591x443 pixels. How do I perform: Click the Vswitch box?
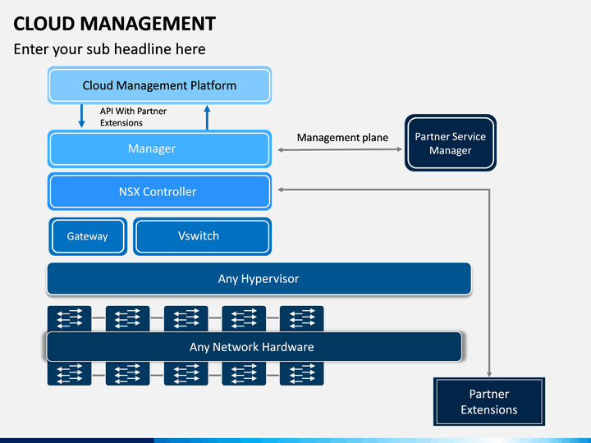[x=203, y=236]
